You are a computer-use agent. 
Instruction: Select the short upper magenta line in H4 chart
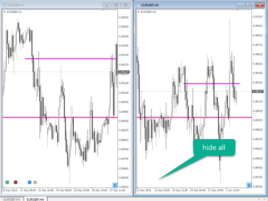point(212,84)
